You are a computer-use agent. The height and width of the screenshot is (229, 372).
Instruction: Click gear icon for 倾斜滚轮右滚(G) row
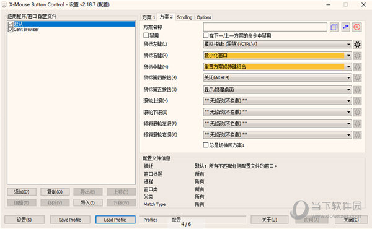point(357,135)
